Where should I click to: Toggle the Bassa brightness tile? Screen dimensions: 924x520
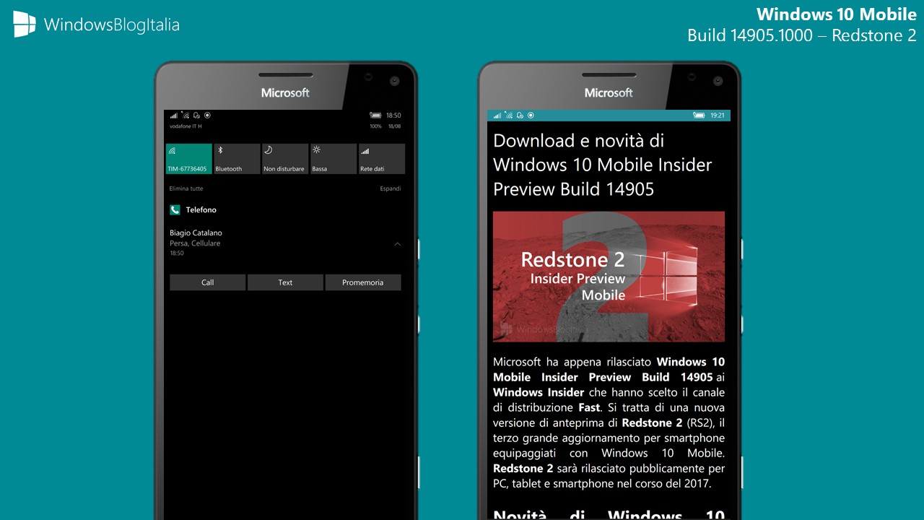[334, 159]
